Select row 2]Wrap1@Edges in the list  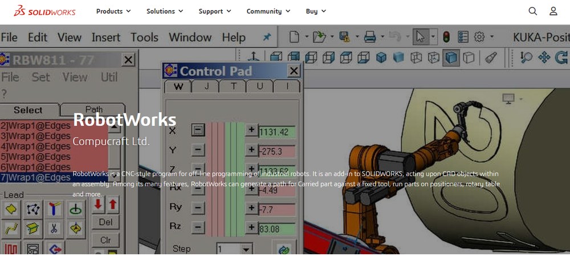coord(54,126)
